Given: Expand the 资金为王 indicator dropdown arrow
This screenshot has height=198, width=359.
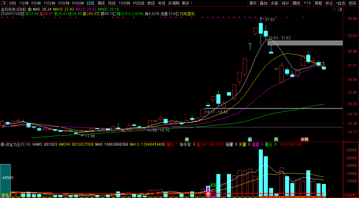Looking at the screenshot, I should tap(2, 144).
